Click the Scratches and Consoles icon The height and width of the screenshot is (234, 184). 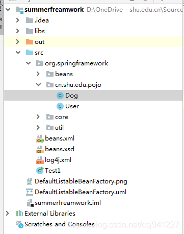(19, 224)
